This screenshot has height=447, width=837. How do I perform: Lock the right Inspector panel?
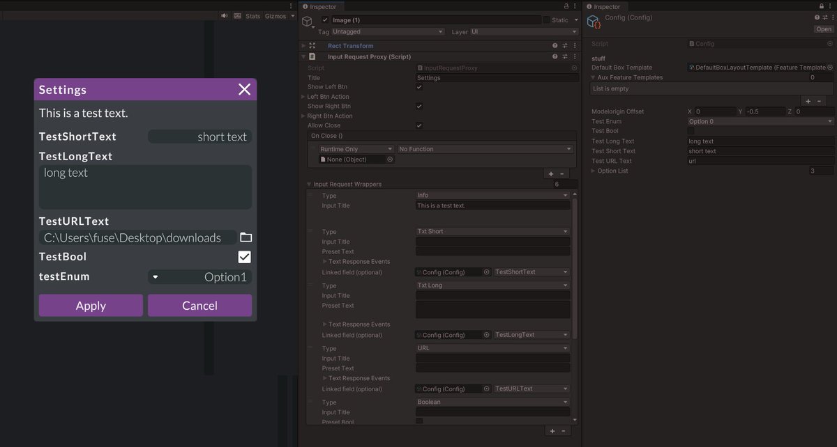tap(820, 6)
